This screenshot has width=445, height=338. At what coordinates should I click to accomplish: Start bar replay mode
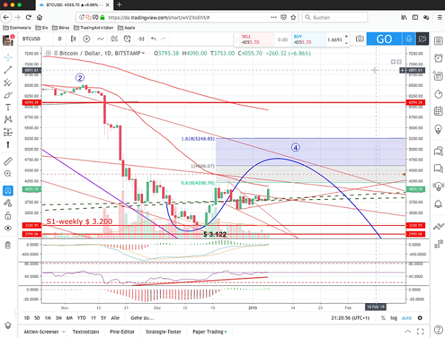click(141, 39)
